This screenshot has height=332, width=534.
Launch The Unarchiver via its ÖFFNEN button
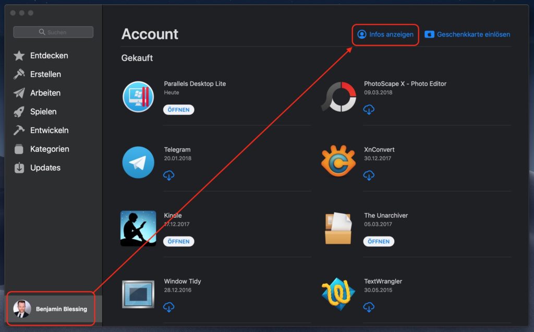click(x=379, y=241)
